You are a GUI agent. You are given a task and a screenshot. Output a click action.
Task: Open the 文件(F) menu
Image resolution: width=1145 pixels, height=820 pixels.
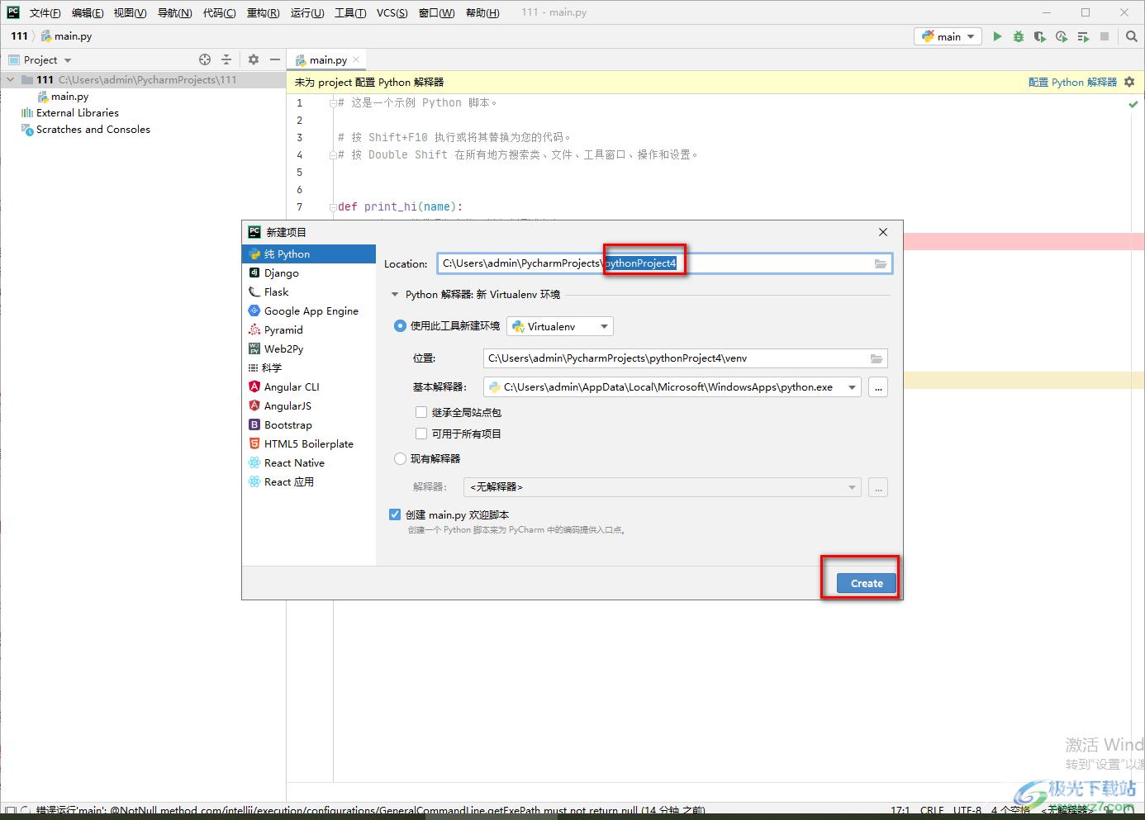(x=45, y=12)
